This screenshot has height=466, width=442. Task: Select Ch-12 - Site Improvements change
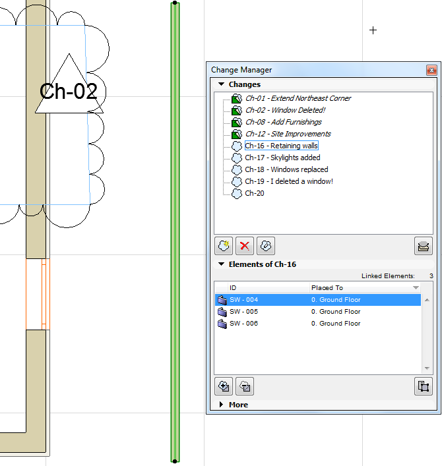tap(288, 134)
